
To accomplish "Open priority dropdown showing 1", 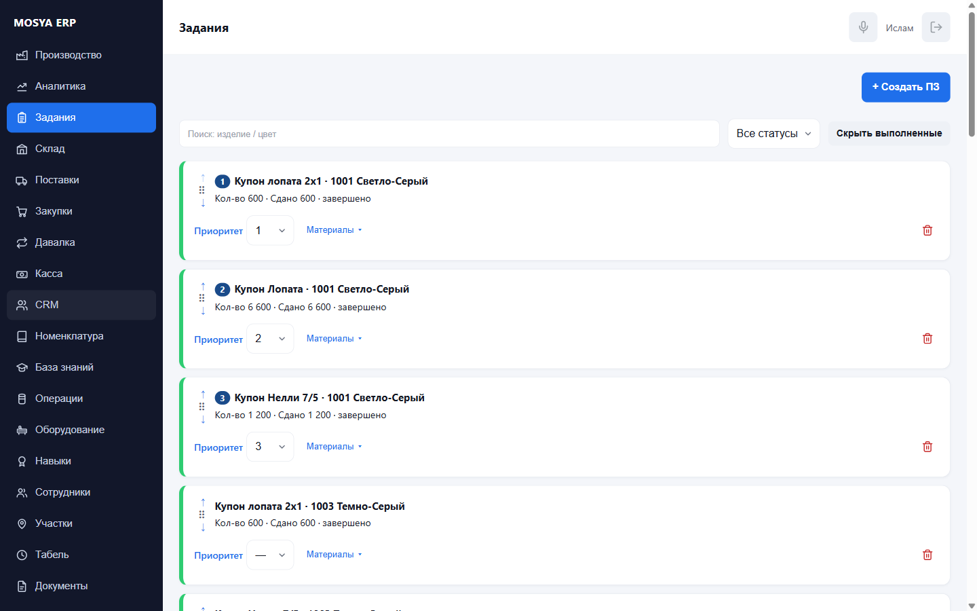I will coord(270,230).
